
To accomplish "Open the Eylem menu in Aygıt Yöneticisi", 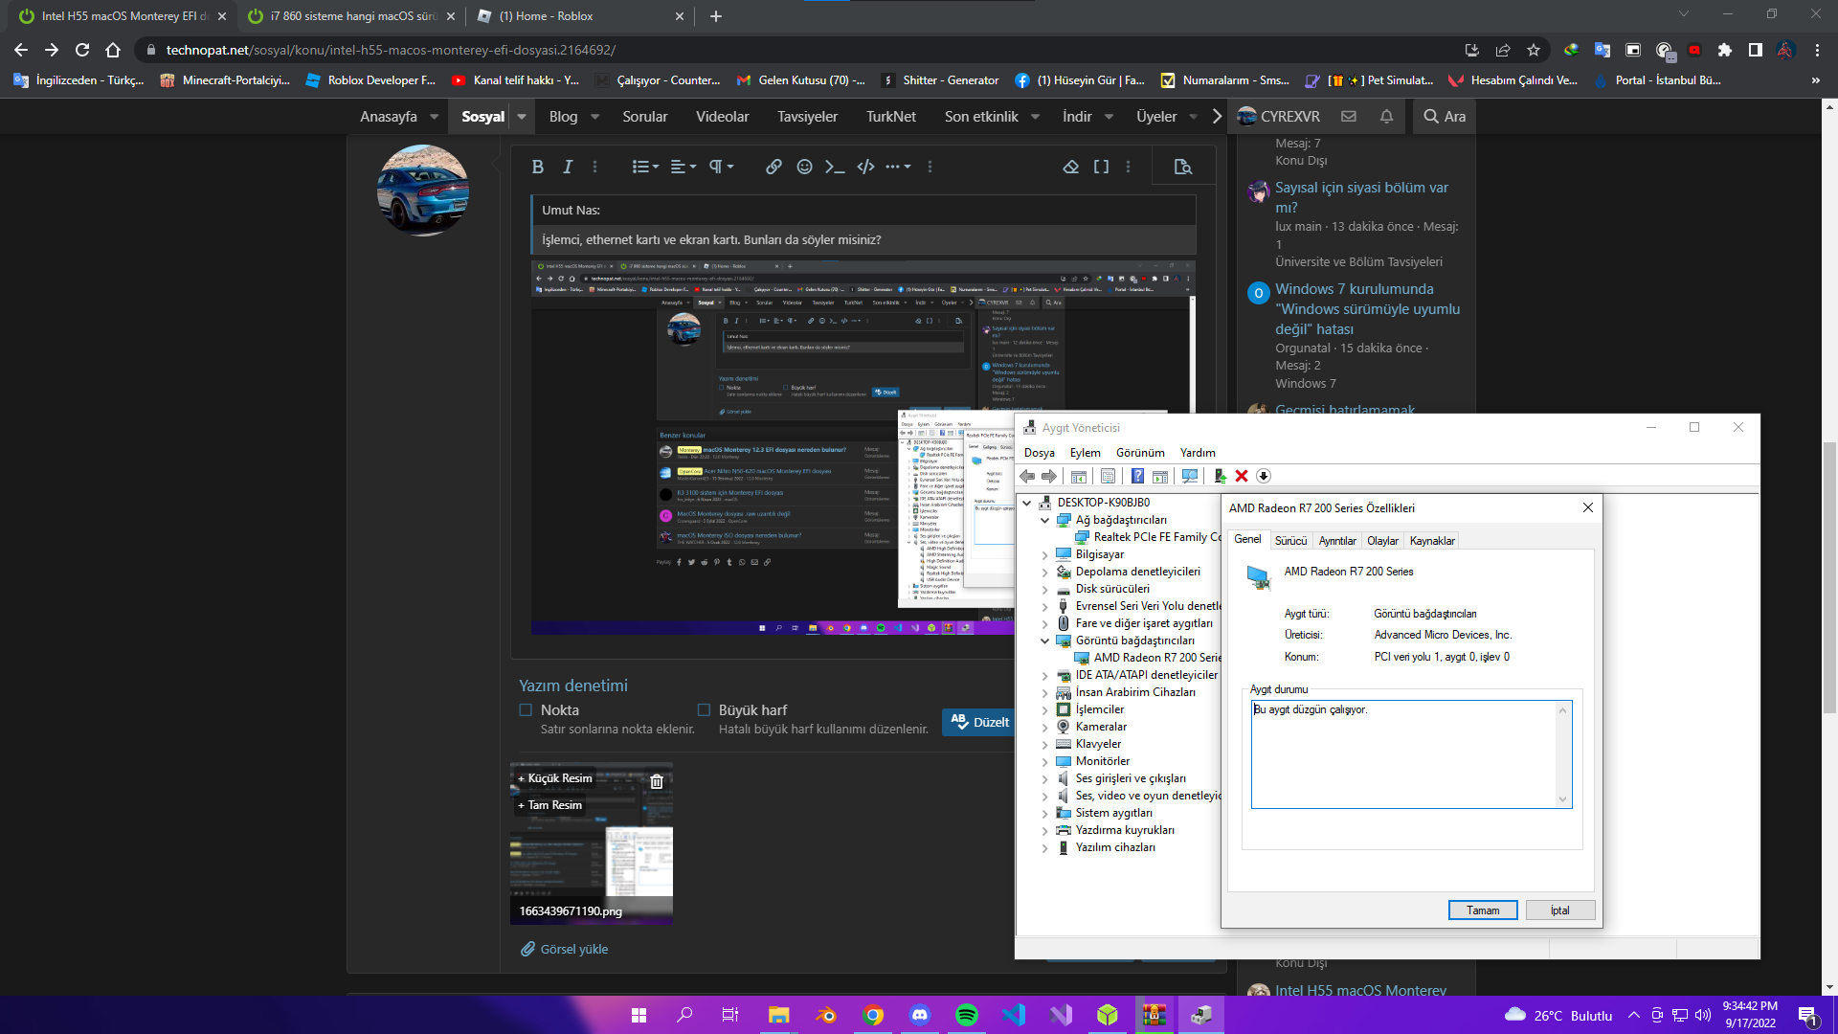I will pos(1085,453).
